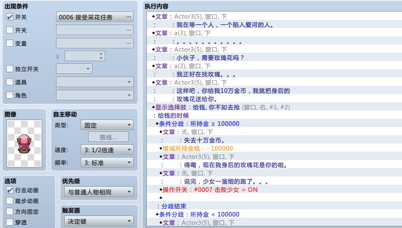The width and height of the screenshot is (402, 228).
Task: Enable the 穿透 option
Action: [x=10, y=222]
